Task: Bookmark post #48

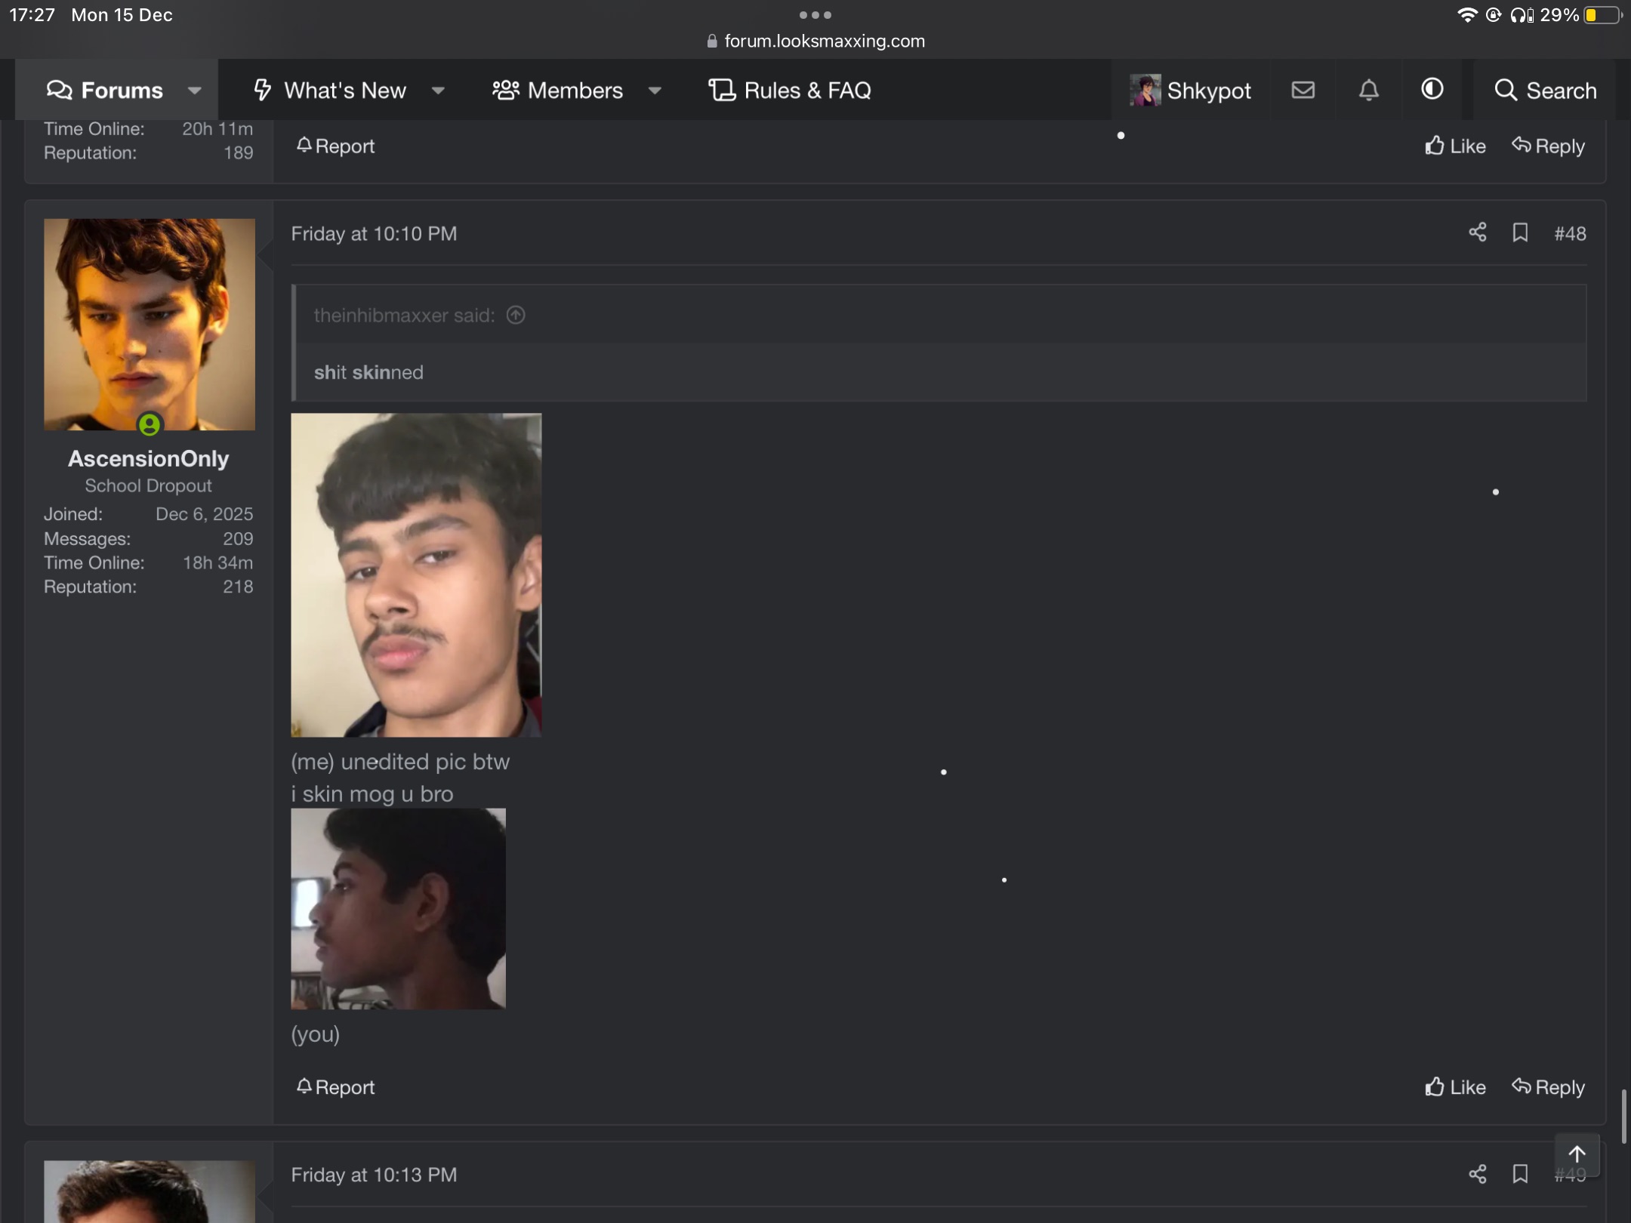Action: (1520, 233)
